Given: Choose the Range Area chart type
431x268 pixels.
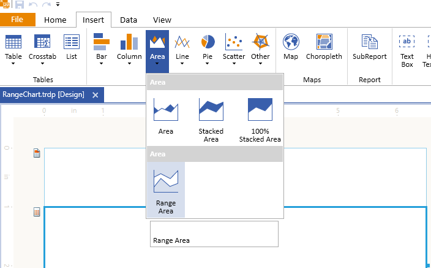Looking at the screenshot, I should click(166, 190).
